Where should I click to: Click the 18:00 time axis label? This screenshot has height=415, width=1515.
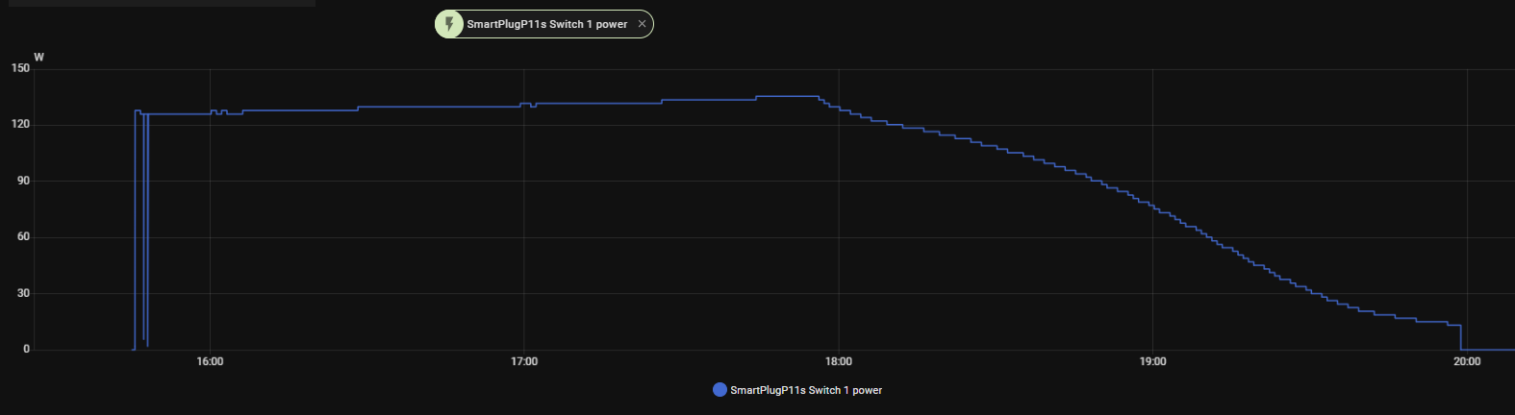pyautogui.click(x=839, y=361)
